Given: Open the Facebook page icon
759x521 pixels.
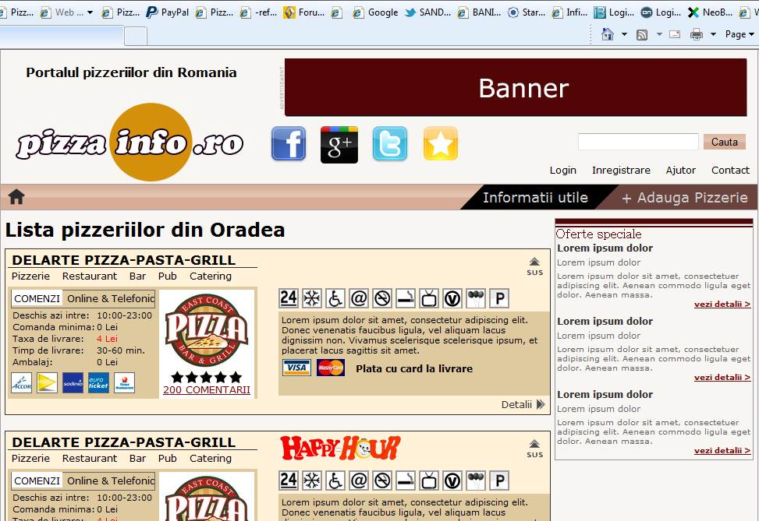Looking at the screenshot, I should pyautogui.click(x=289, y=143).
